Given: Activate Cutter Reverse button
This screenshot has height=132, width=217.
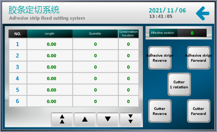Looking at the screenshot, I should 160,111.
